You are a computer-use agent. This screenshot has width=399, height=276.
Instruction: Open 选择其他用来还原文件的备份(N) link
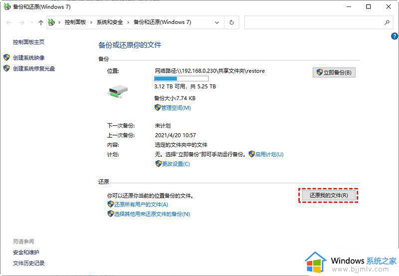point(152,214)
